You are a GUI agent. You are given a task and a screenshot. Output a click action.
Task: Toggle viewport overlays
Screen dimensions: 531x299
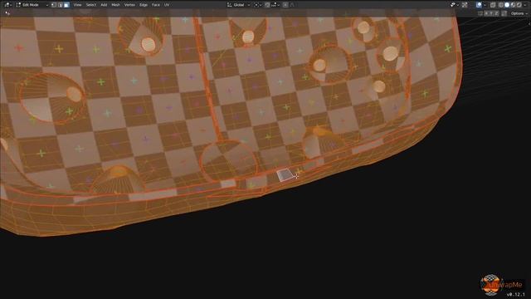click(x=480, y=5)
